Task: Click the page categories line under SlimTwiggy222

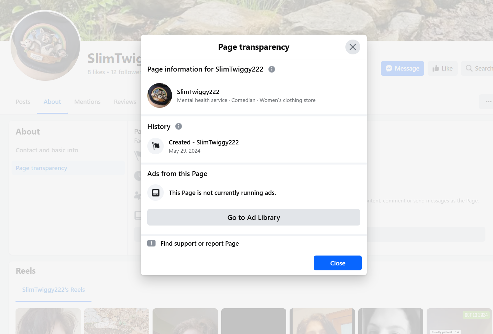Action: tap(246, 100)
